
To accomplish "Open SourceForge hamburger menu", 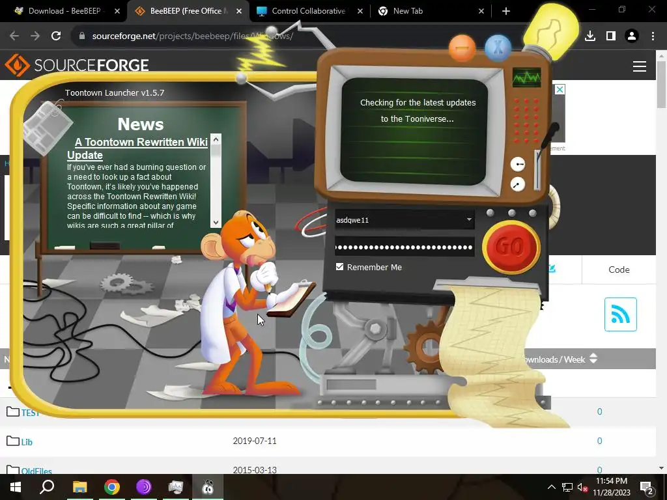I will tap(640, 66).
